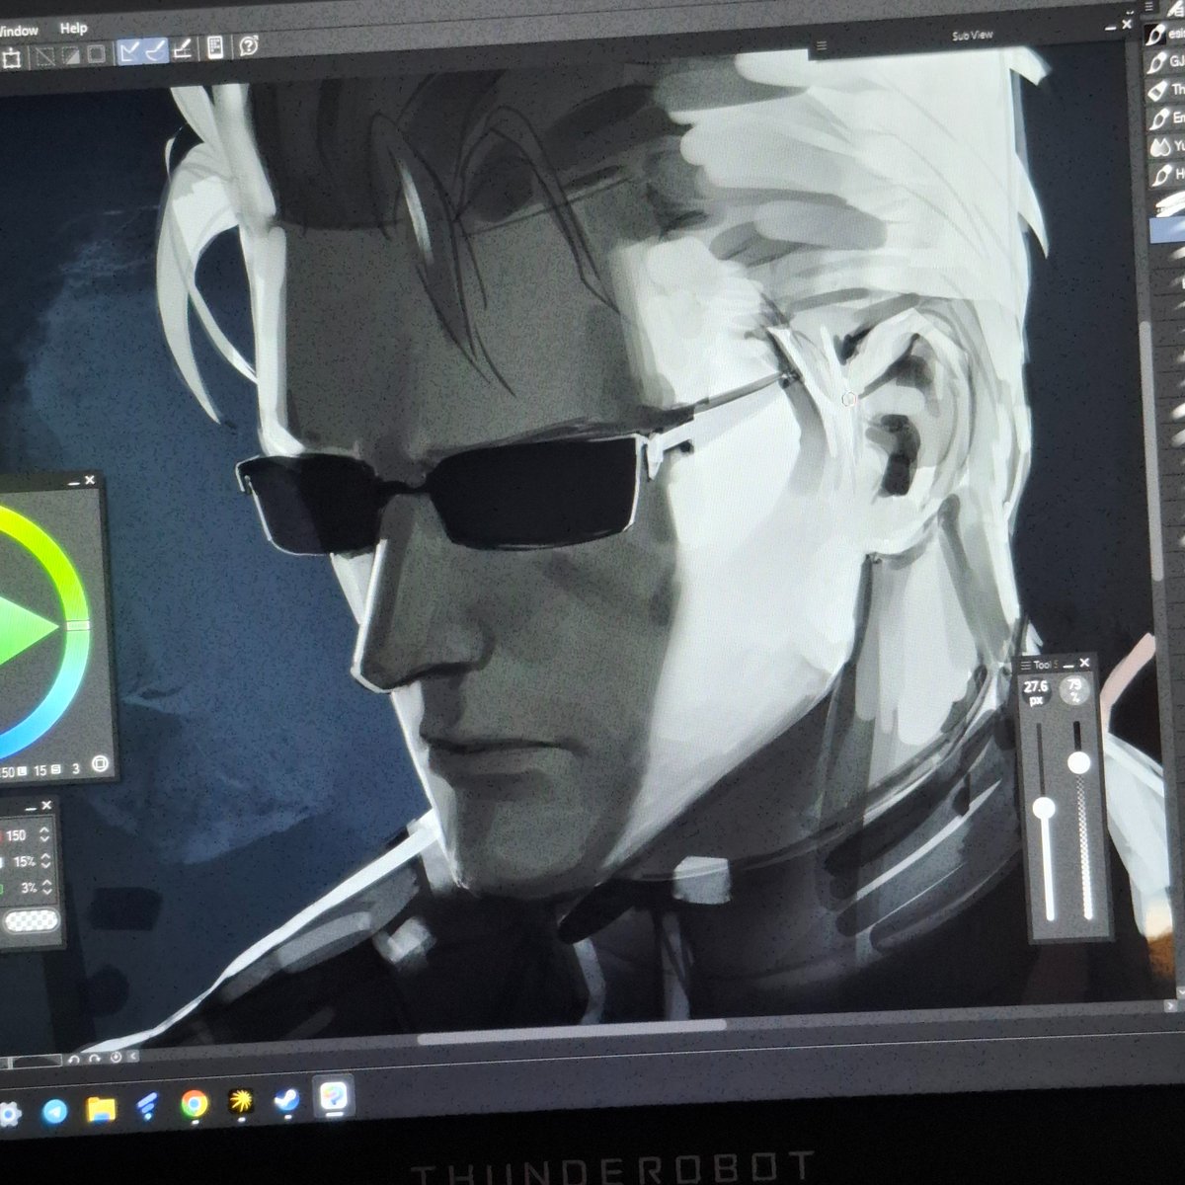
Task: Toggle the Show selection border icon
Action: [96, 54]
